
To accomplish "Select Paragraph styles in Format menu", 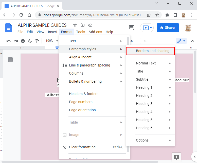I will [93, 49].
